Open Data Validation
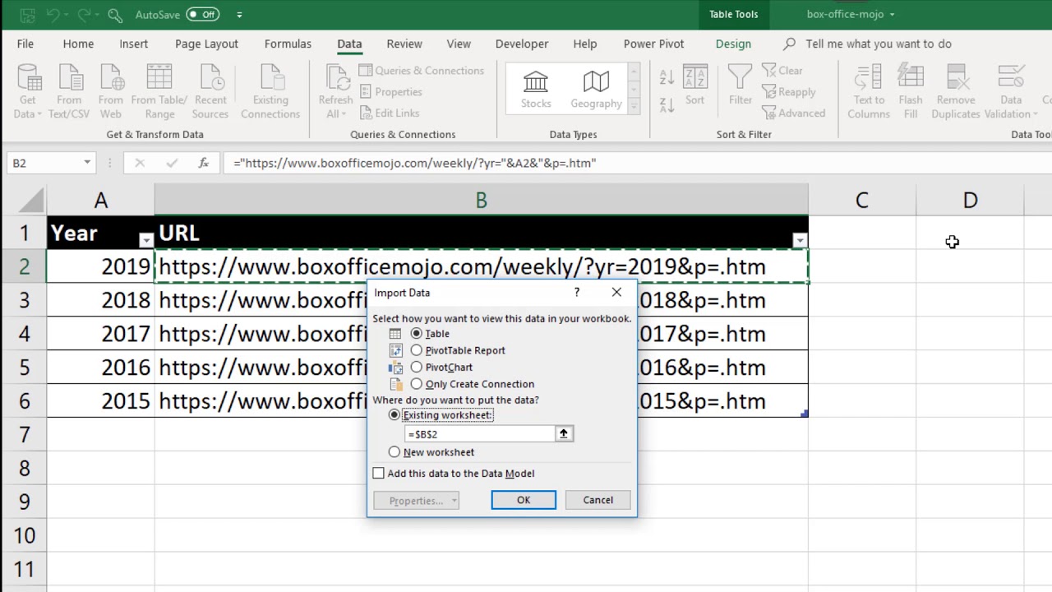The width and height of the screenshot is (1052, 592). tap(1011, 91)
